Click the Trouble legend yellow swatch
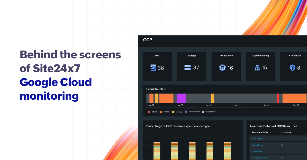Viewport: 307px width, 160px height. tap(173, 112)
